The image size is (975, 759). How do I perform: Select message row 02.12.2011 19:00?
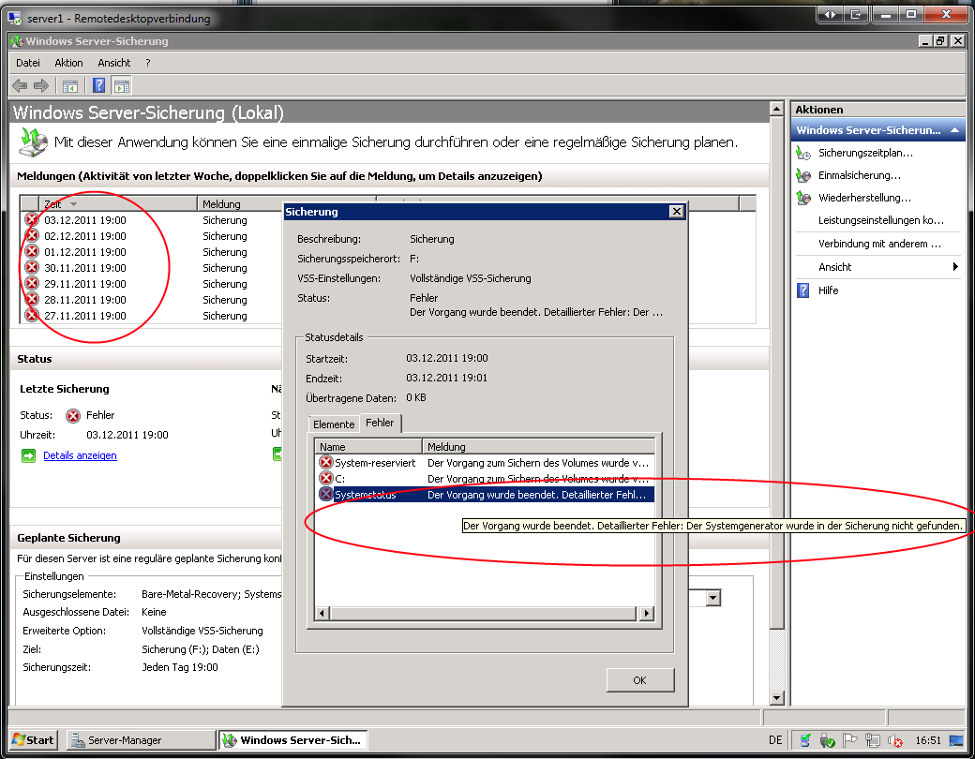pos(152,236)
